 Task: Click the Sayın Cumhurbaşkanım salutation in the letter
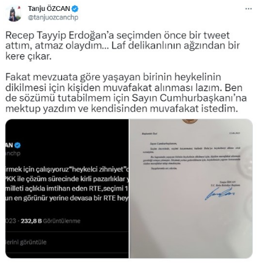[163, 144]
